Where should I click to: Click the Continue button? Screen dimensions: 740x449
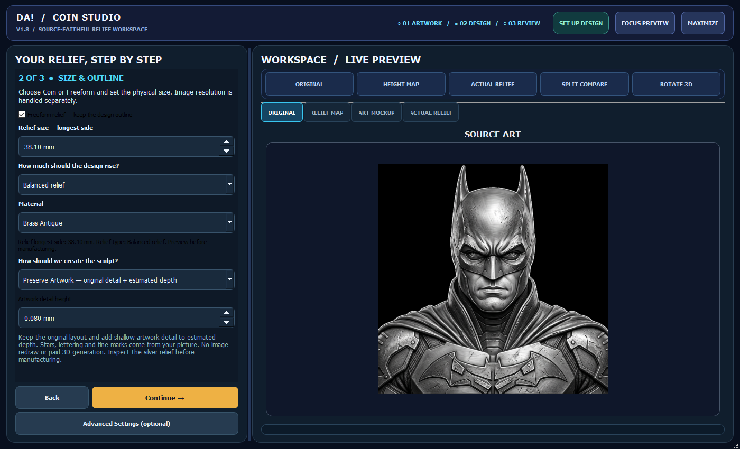click(165, 398)
